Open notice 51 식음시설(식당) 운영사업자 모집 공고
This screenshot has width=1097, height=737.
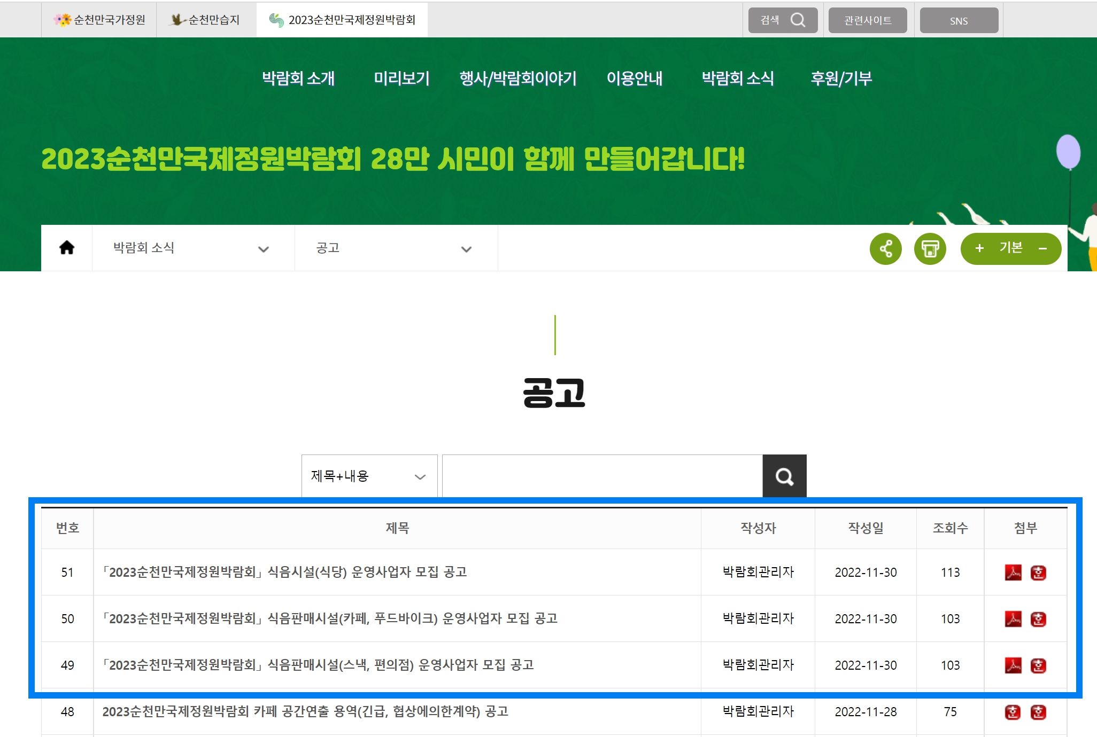[x=285, y=572]
